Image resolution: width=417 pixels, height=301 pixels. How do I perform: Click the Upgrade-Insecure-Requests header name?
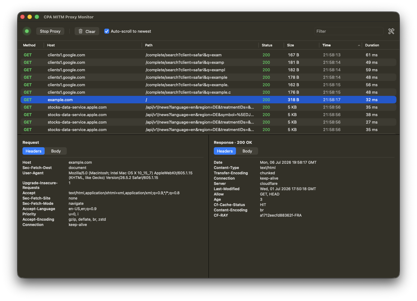(x=40, y=185)
